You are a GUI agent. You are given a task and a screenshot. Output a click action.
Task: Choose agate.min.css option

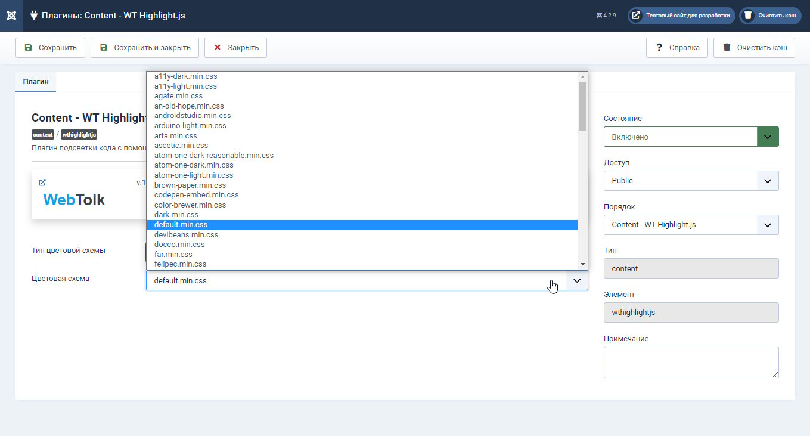[362, 96]
